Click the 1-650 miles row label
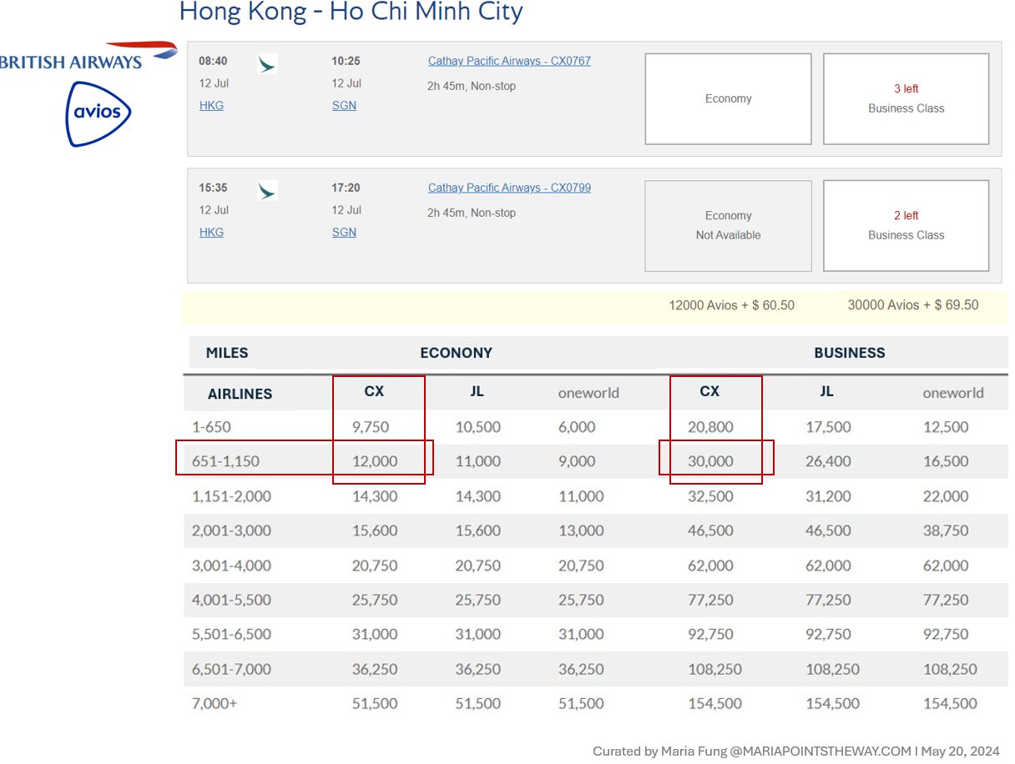Image resolution: width=1015 pixels, height=764 pixels. pos(211,427)
